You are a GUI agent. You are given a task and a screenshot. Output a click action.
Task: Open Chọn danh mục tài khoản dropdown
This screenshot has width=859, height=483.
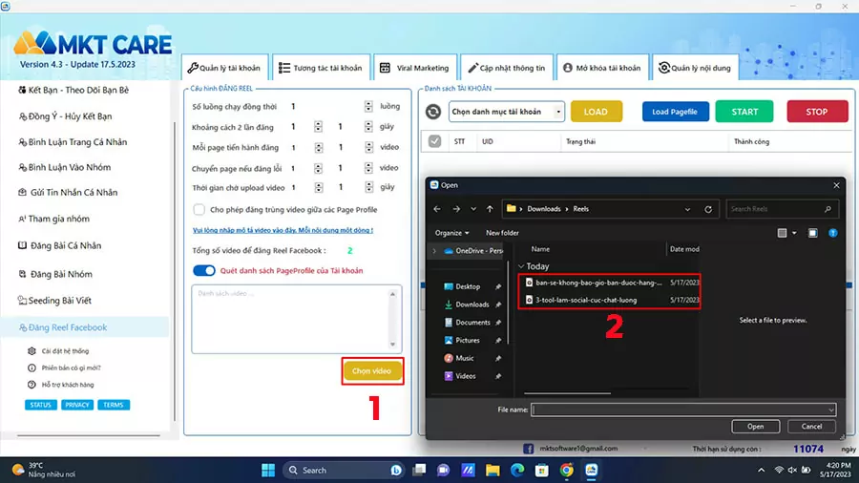point(506,112)
